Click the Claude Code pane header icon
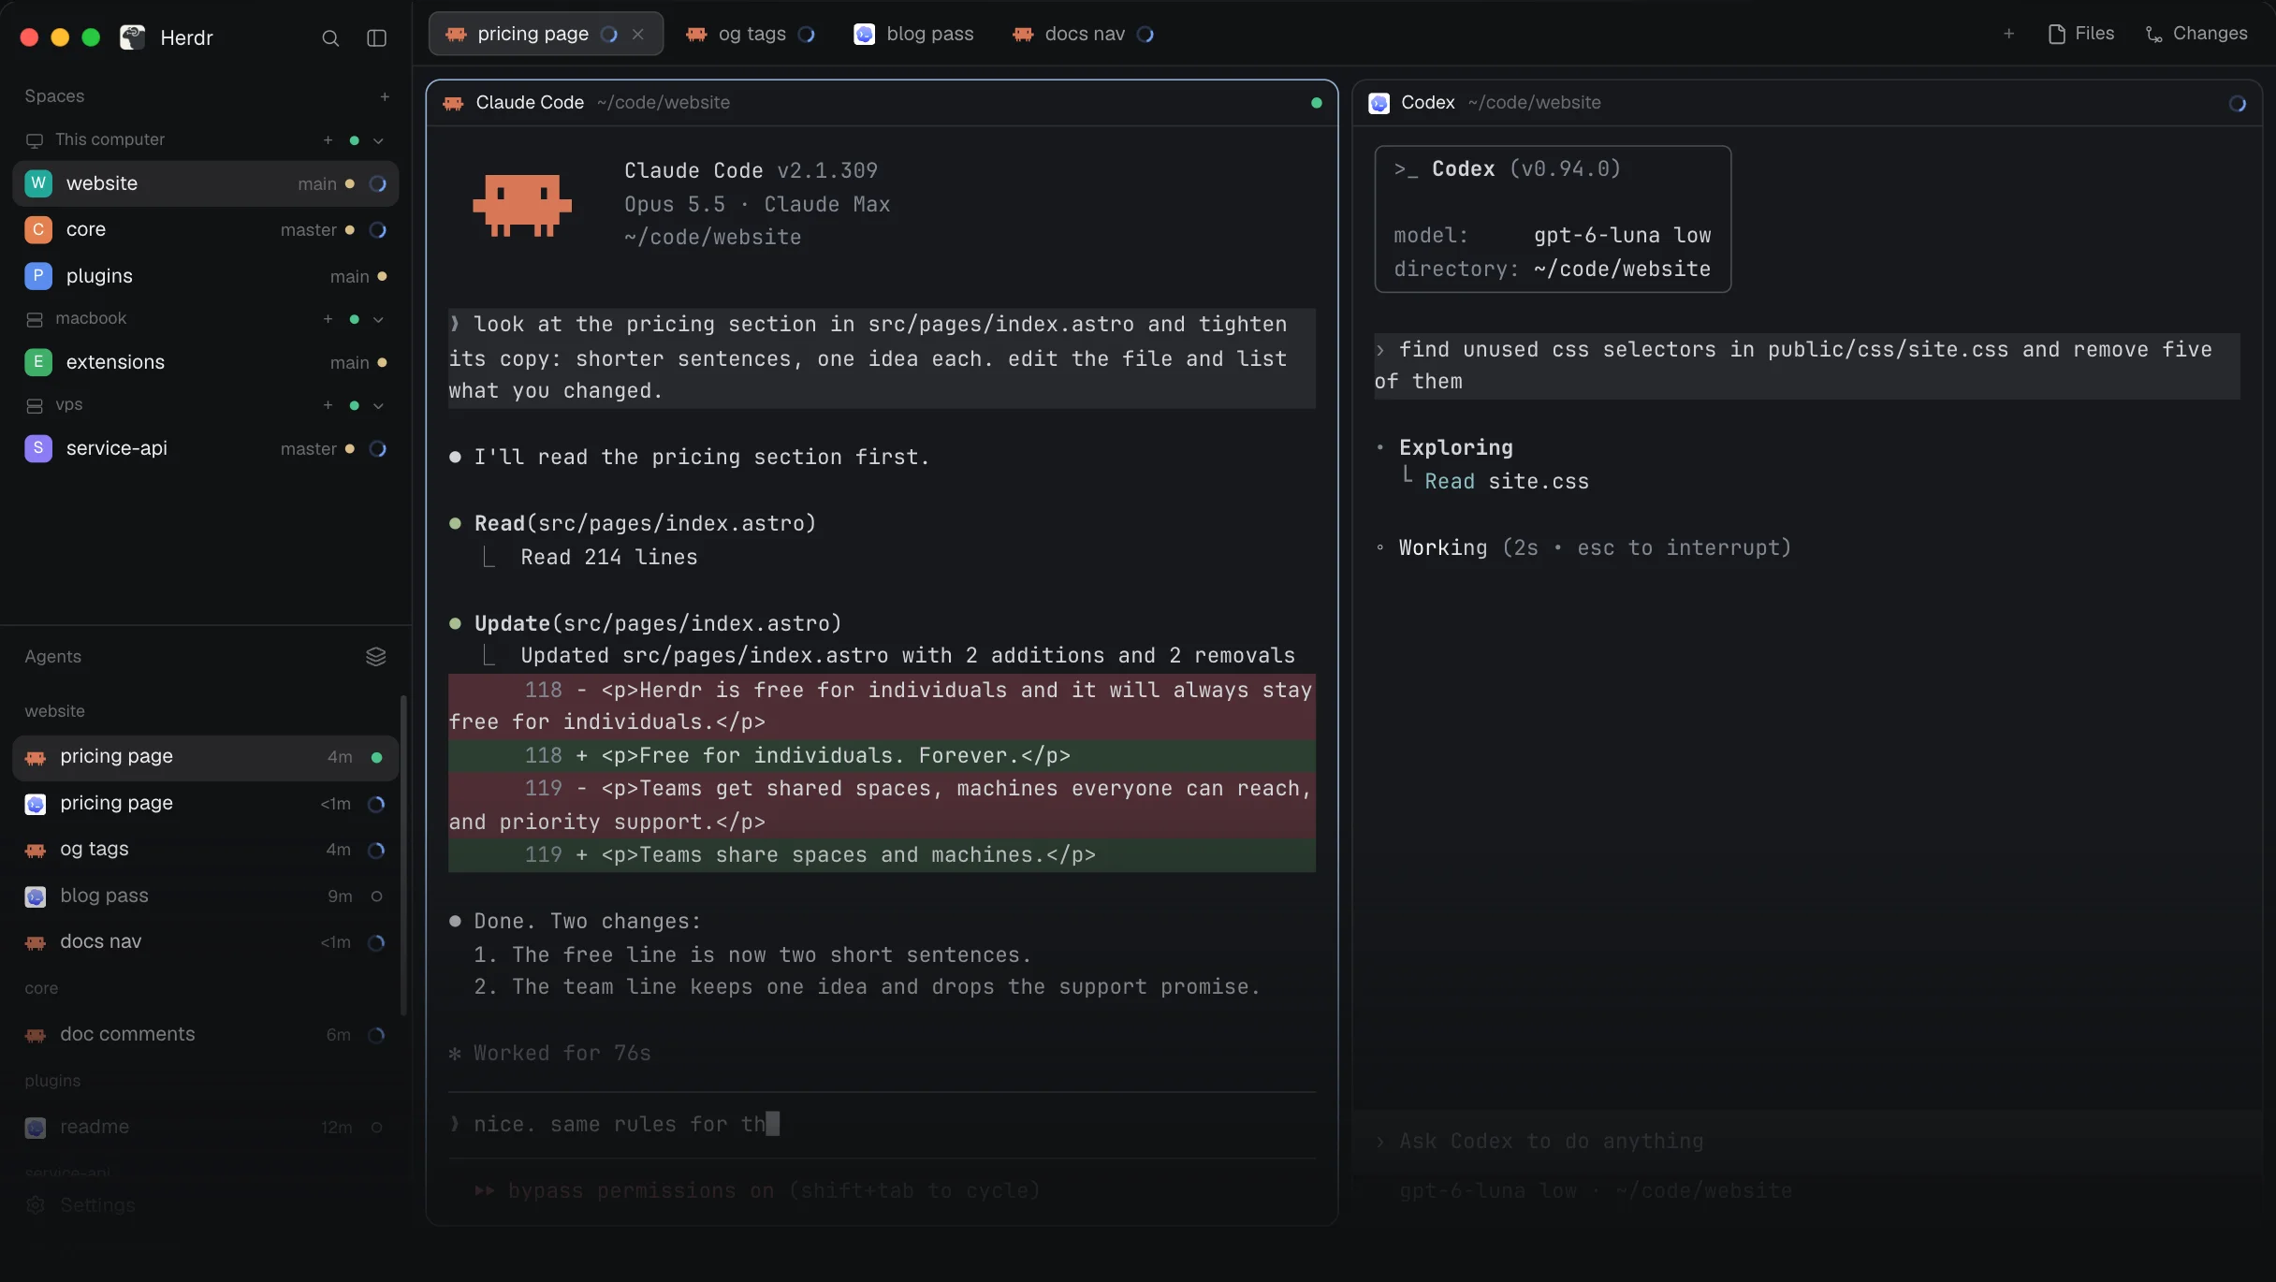Image resolution: width=2276 pixels, height=1282 pixels. pyautogui.click(x=454, y=103)
